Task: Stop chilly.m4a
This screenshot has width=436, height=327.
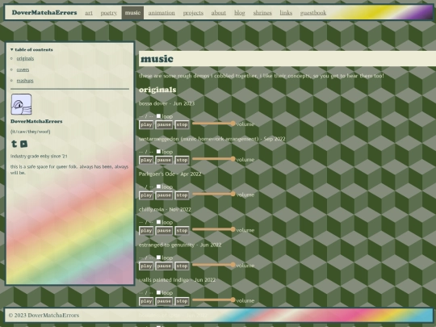Action: [x=182, y=231]
